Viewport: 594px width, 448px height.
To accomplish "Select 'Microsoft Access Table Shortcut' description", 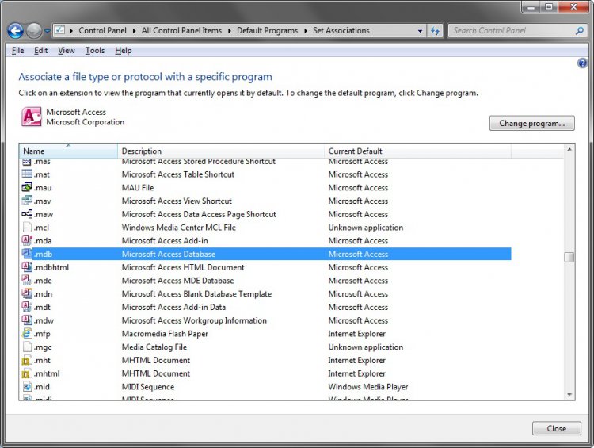I will coord(178,174).
